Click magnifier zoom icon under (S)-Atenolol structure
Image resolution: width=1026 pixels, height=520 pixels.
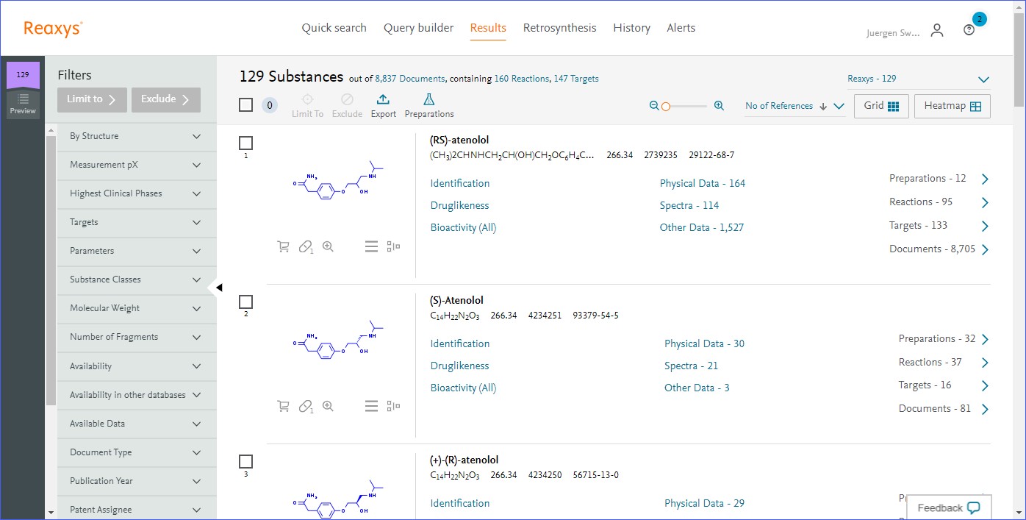click(x=328, y=406)
